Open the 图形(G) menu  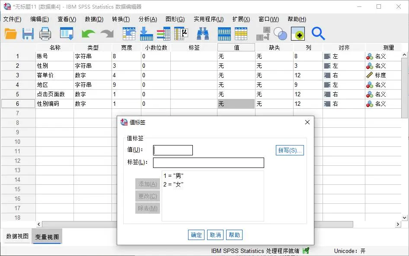coord(175,19)
